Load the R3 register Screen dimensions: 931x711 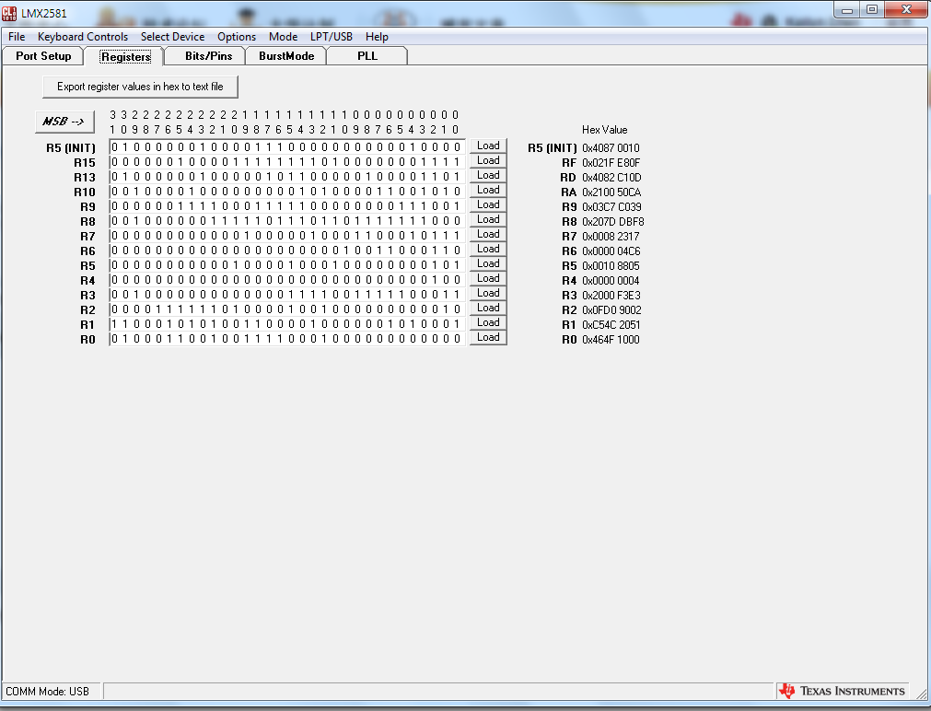[488, 294]
